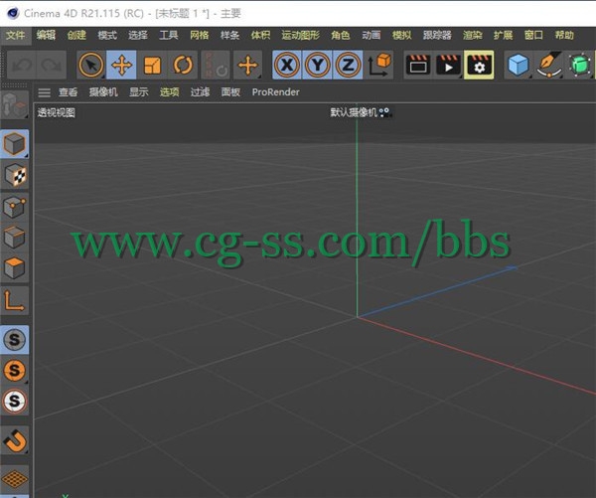Open the 文件 menu
Image resolution: width=596 pixels, height=498 pixels.
[15, 35]
